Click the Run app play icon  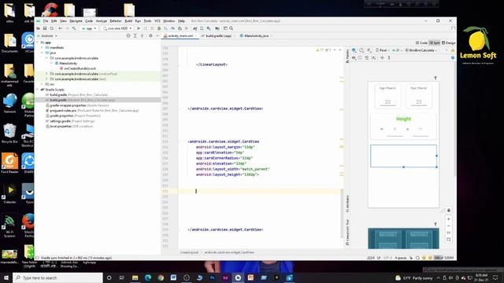point(139,28)
